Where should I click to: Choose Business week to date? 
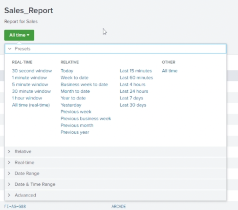click(84, 84)
